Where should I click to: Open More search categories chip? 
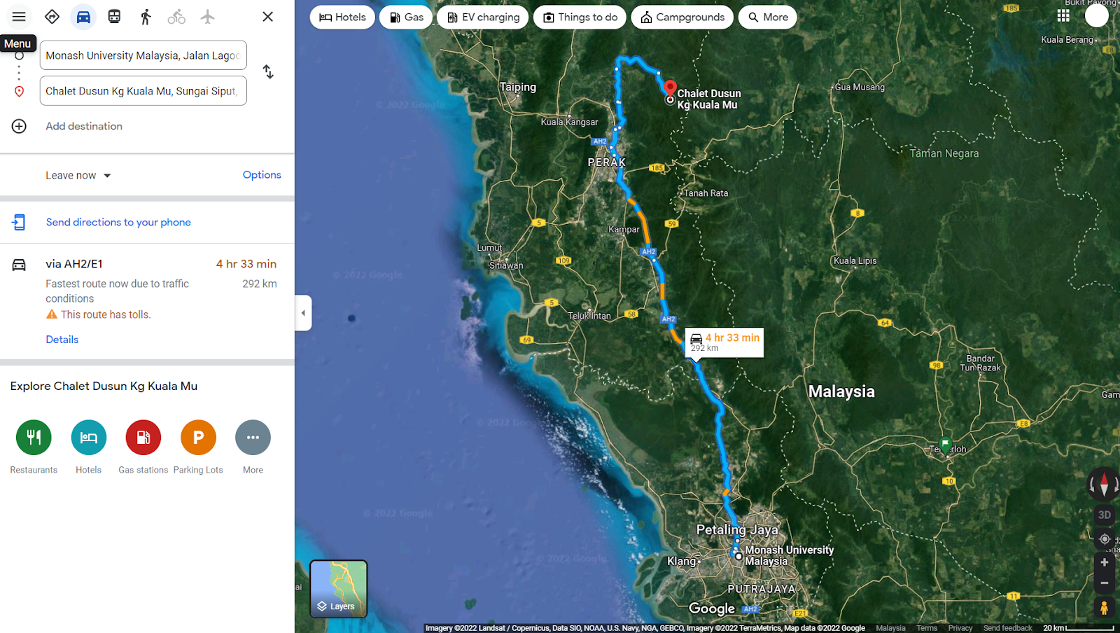(767, 17)
